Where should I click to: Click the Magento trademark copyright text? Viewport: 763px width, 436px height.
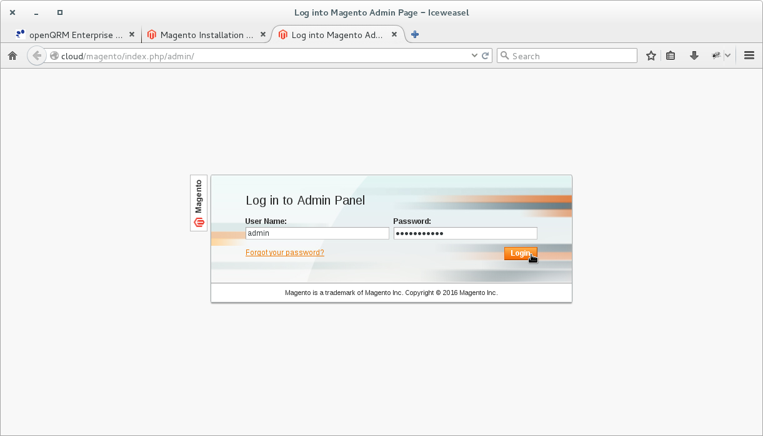(391, 293)
